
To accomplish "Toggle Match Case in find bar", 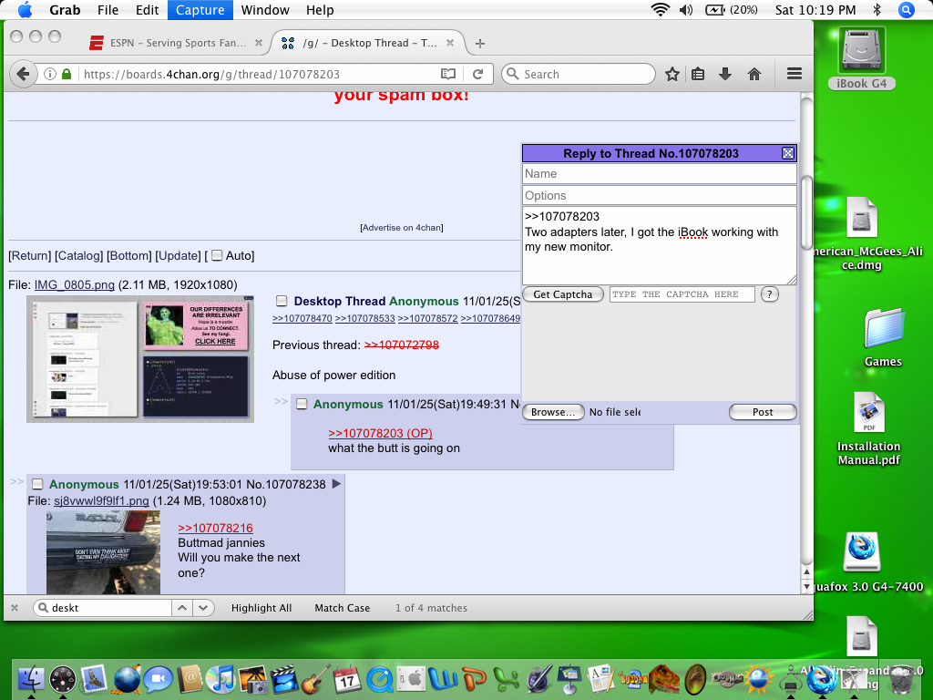I will click(343, 608).
